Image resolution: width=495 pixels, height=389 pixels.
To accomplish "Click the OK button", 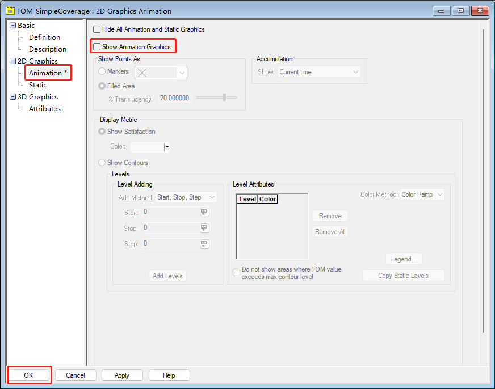I will (x=29, y=375).
